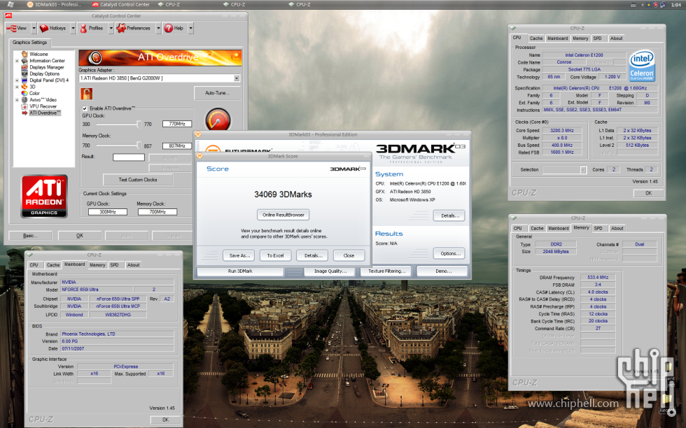
Task: Select VPU Recover in the tree
Action: coord(43,106)
